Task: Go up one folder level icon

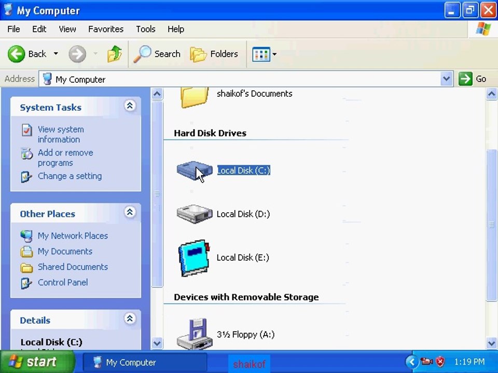Action: [x=114, y=53]
